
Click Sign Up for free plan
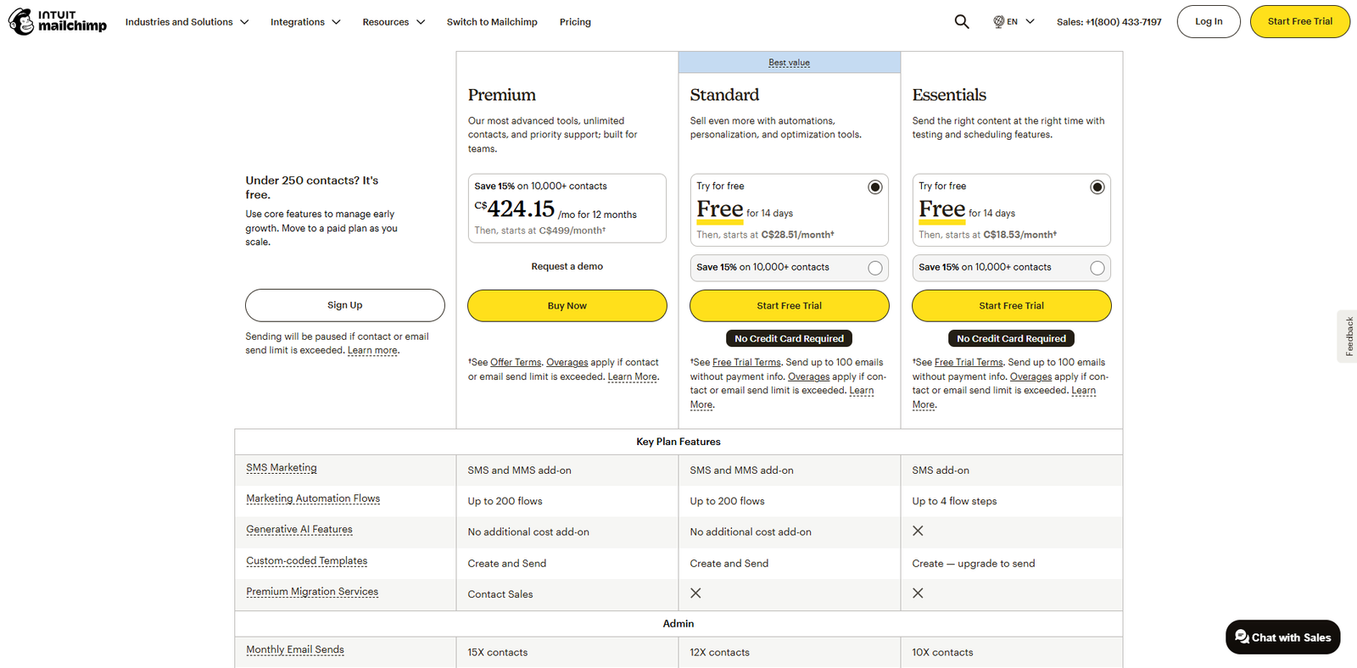coord(344,305)
